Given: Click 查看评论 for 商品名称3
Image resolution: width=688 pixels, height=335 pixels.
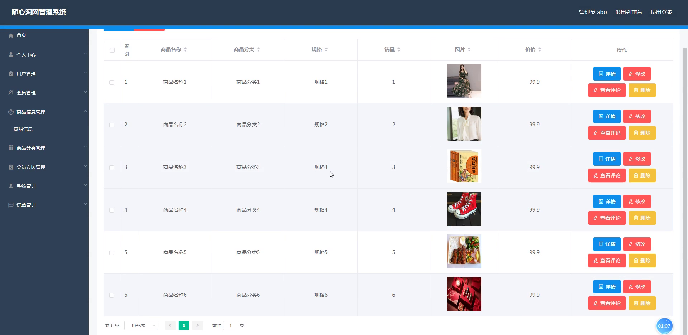Looking at the screenshot, I should pos(607,175).
